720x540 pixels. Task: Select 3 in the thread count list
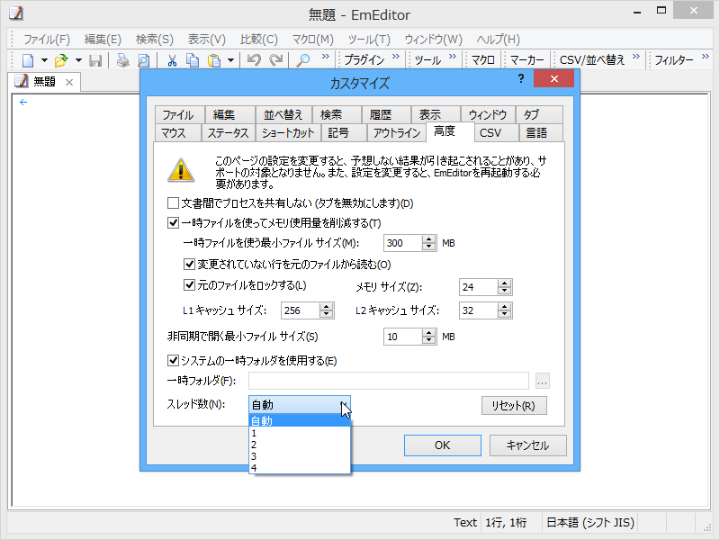click(x=300, y=456)
